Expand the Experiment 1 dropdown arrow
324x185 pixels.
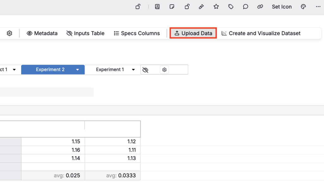tap(134, 70)
